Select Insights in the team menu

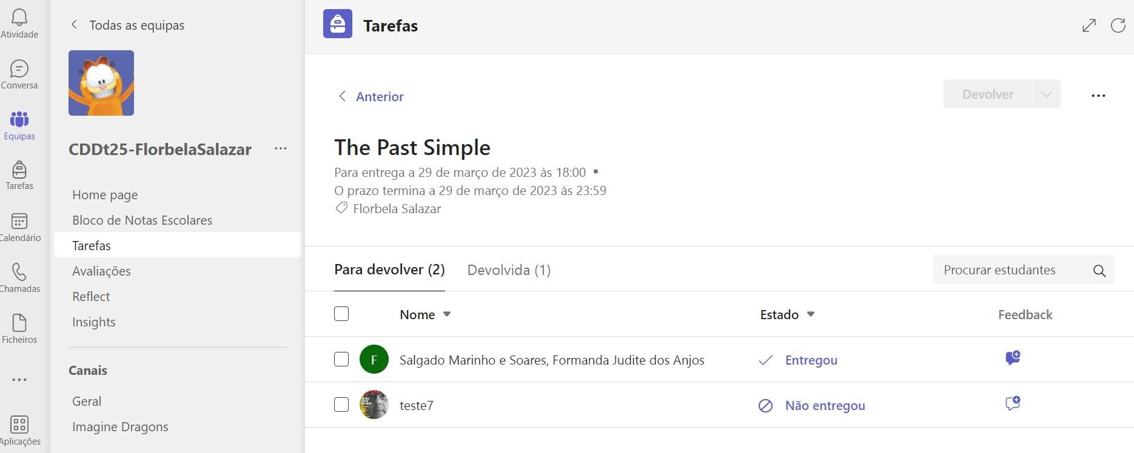(94, 322)
